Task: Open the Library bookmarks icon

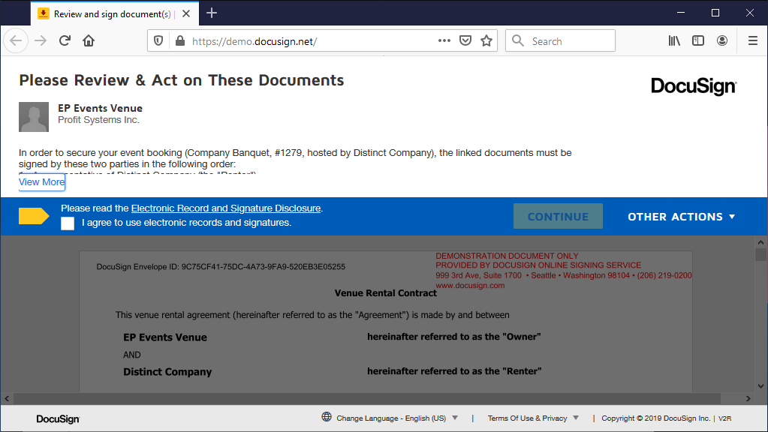Action: 674,40
